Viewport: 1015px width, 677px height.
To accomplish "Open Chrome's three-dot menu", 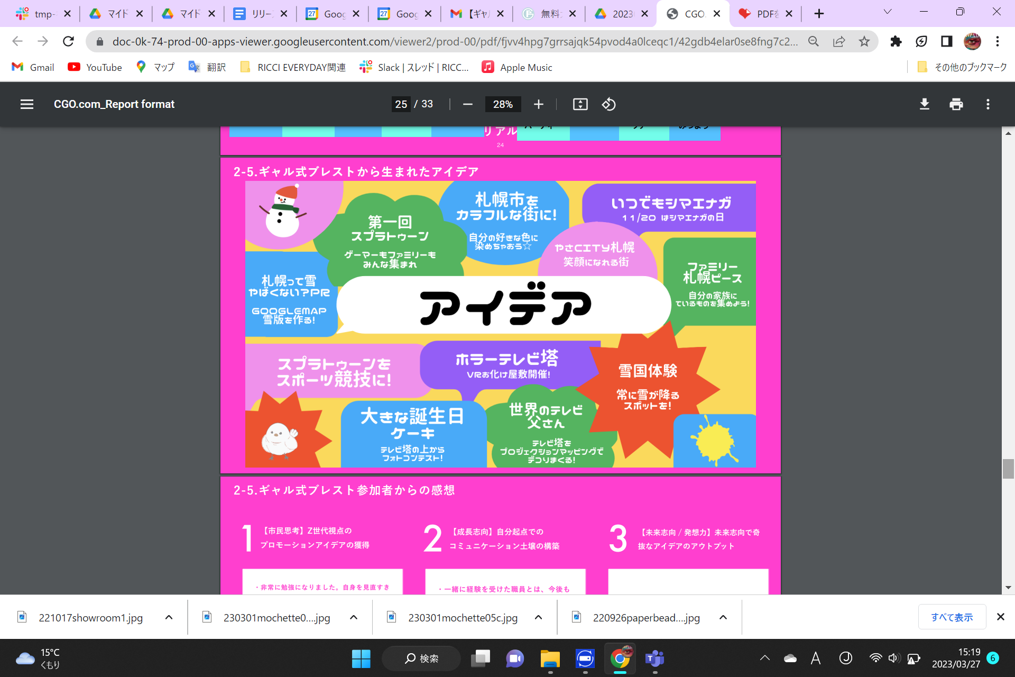I will coord(998,41).
